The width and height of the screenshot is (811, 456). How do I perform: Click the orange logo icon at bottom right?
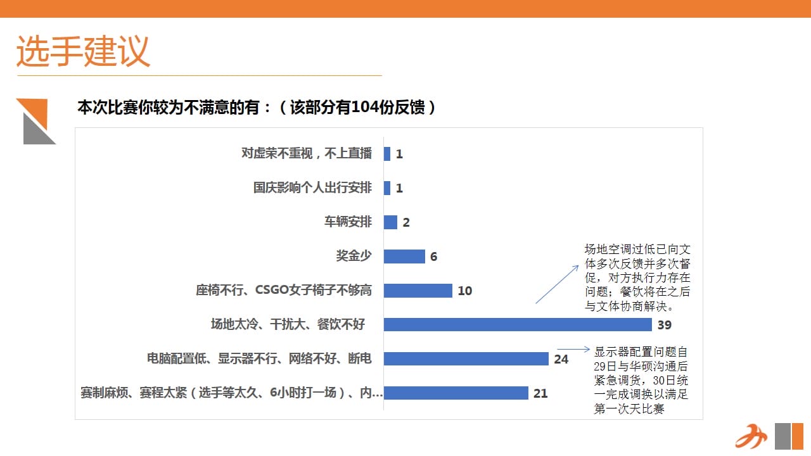point(751,436)
